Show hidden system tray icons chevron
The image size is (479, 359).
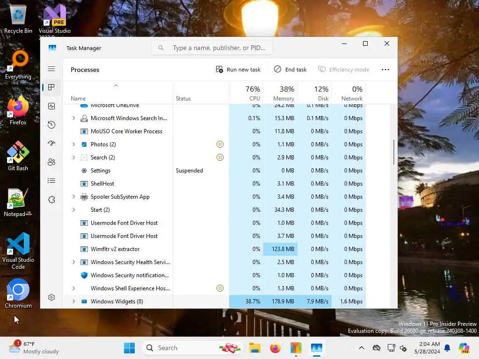tap(362, 348)
